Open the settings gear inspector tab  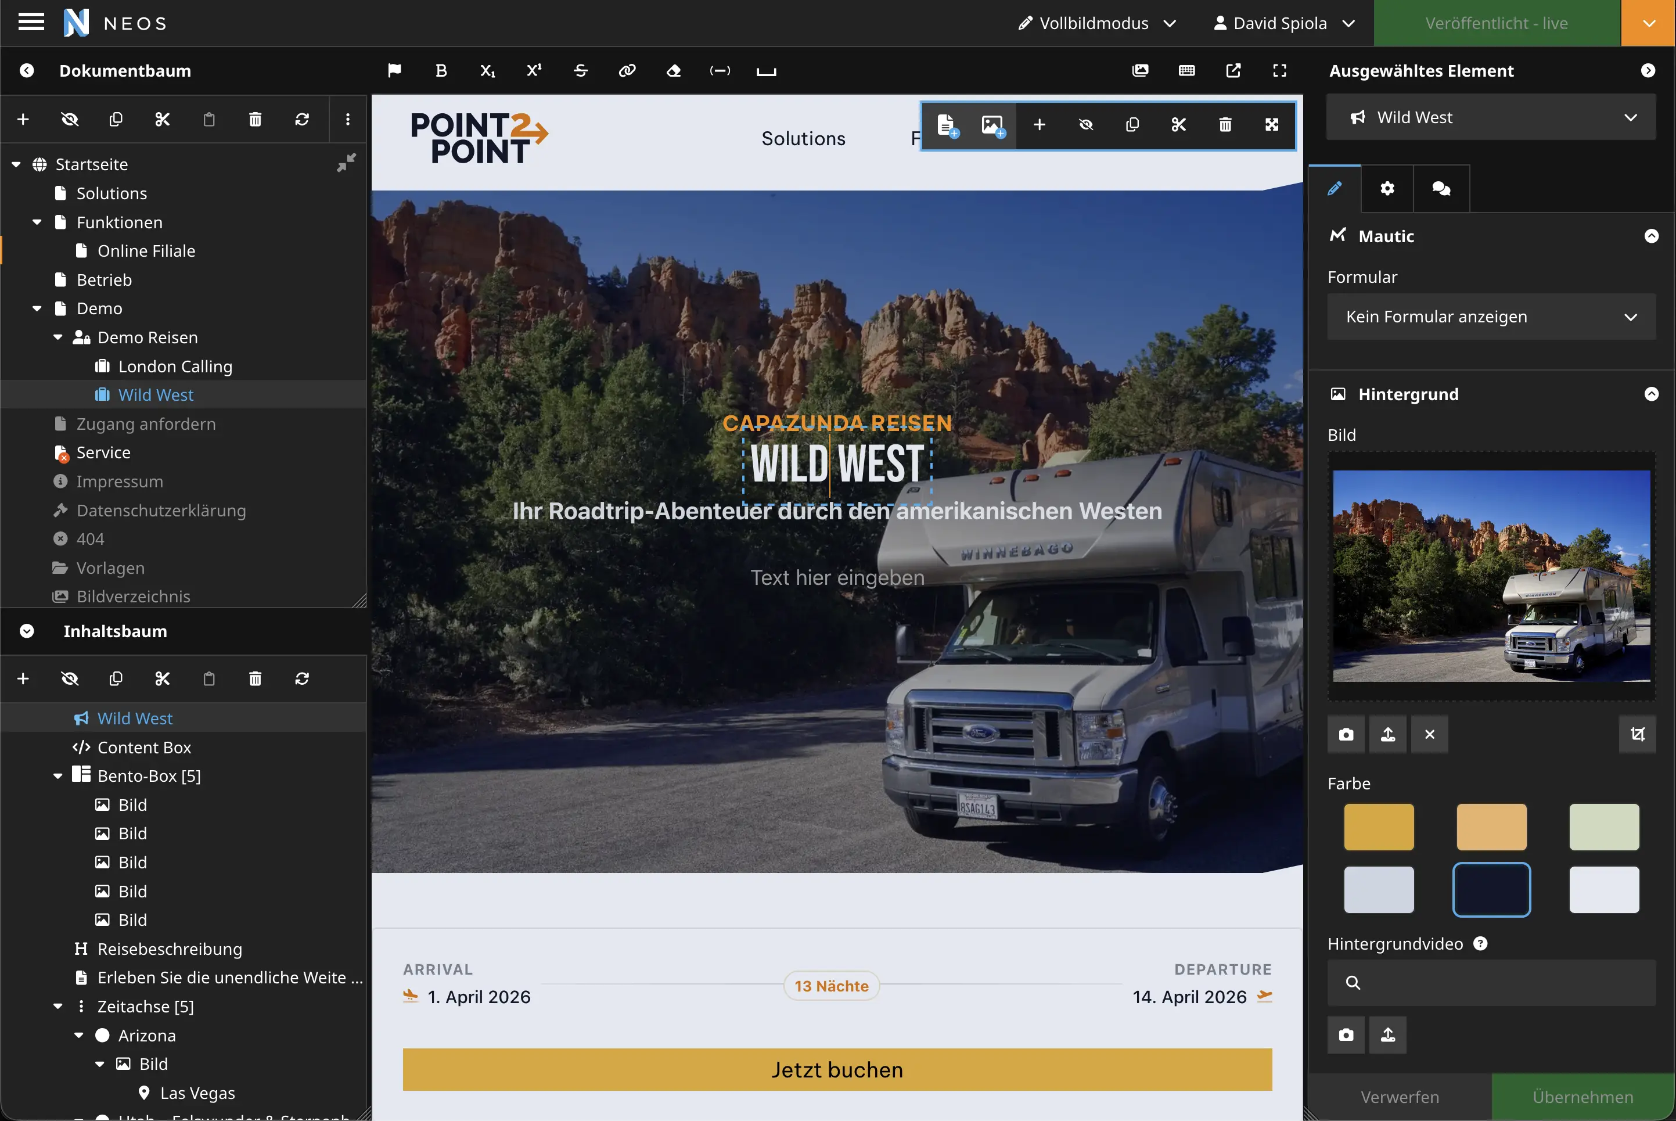click(1387, 189)
